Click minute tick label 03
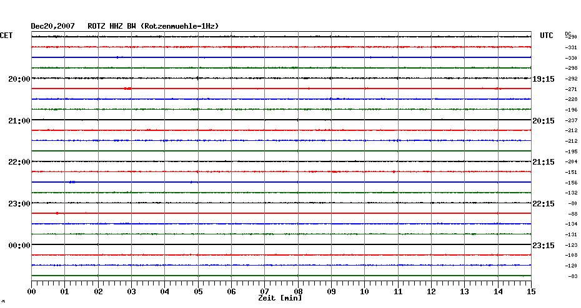The width and height of the screenshot is (581, 308). tap(132, 292)
